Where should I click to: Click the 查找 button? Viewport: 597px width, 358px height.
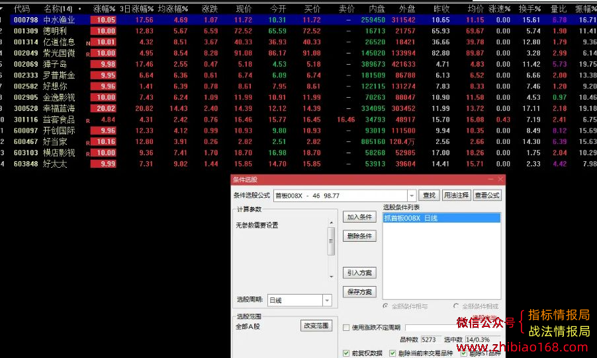[x=429, y=196]
